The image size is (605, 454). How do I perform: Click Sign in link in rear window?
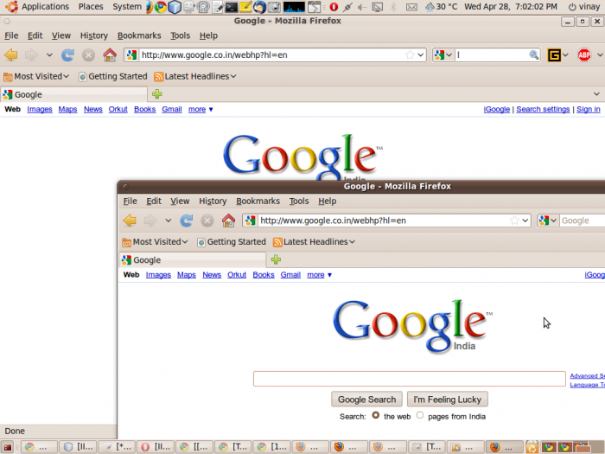[x=589, y=109]
